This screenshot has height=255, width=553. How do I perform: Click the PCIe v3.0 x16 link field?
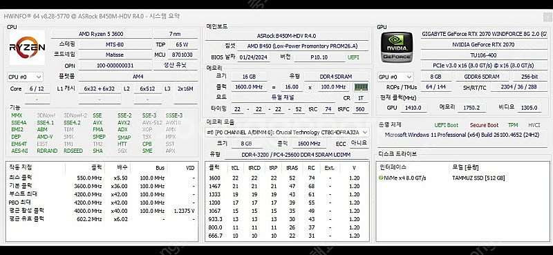pos(483,66)
